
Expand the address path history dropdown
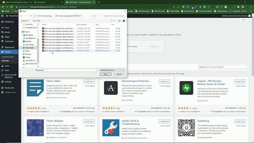coord(90,16)
